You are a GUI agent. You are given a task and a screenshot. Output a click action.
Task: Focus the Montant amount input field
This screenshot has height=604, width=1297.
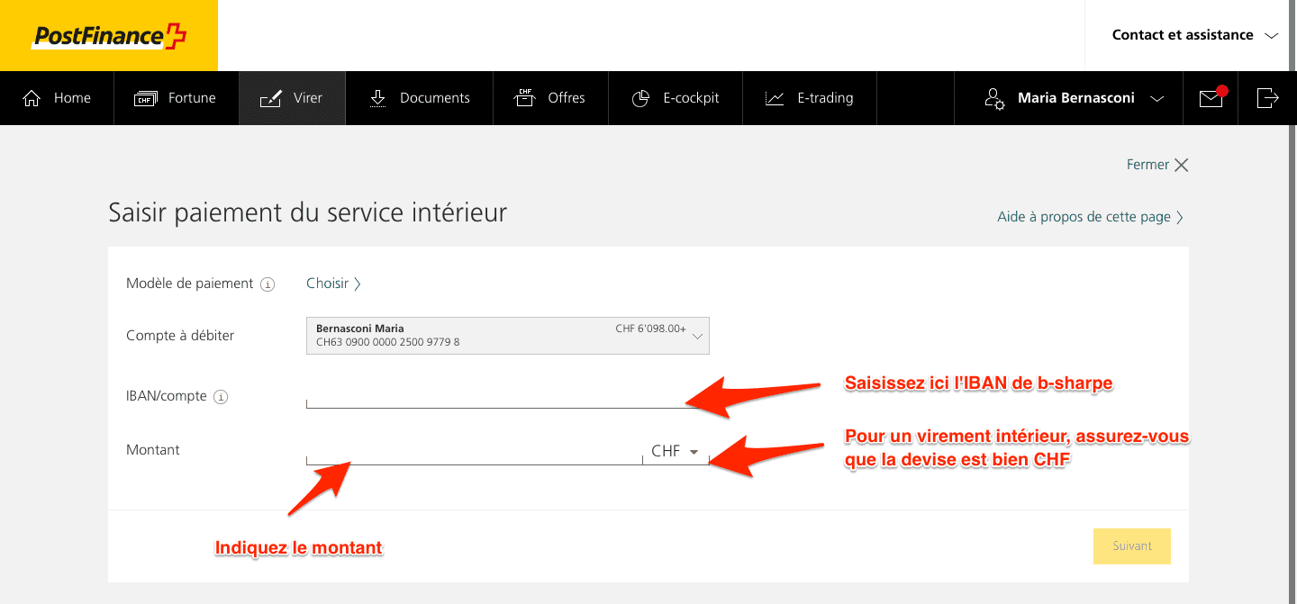click(474, 451)
